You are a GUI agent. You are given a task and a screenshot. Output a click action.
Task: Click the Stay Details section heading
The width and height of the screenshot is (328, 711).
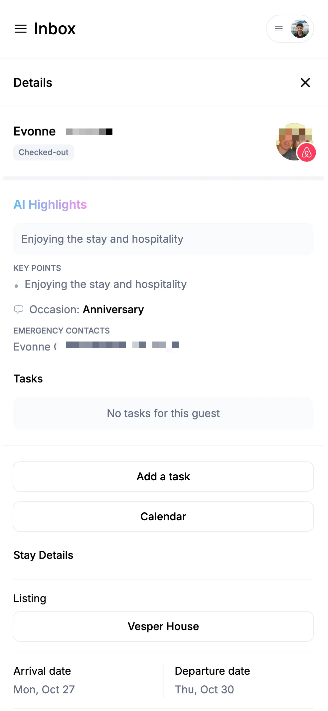[43, 555]
